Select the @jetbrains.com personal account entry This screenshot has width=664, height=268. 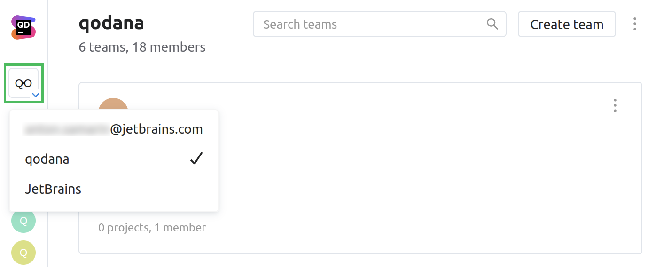click(x=114, y=129)
